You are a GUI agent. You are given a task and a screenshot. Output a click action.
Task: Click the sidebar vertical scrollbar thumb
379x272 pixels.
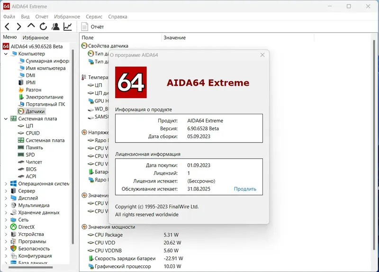pos(72,146)
